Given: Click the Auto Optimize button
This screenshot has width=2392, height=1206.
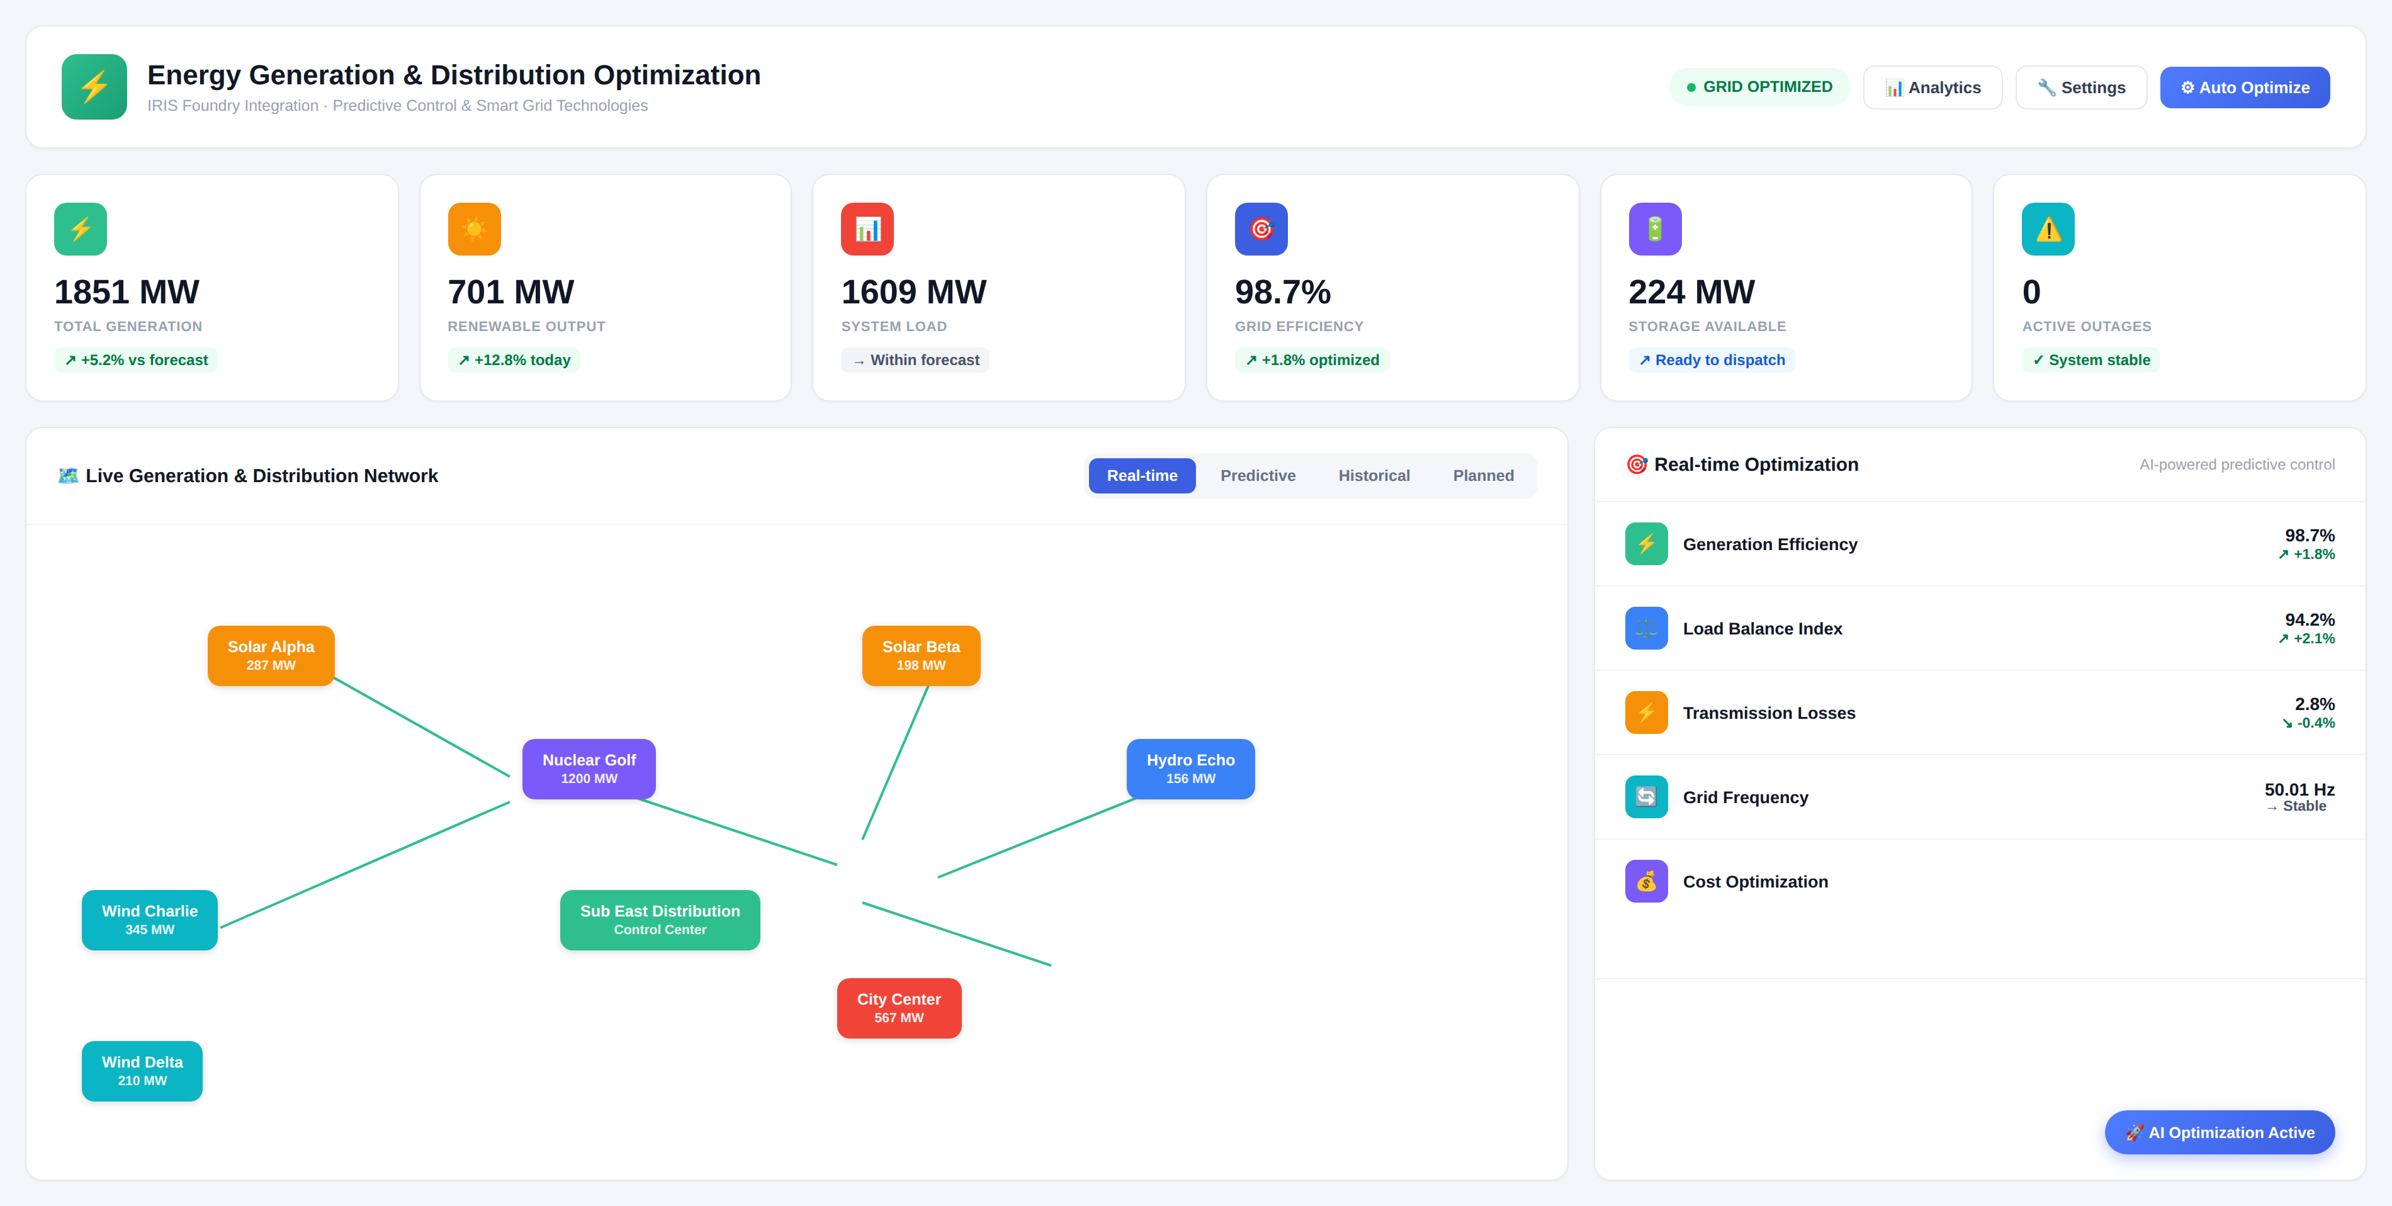Looking at the screenshot, I should coord(2244,87).
